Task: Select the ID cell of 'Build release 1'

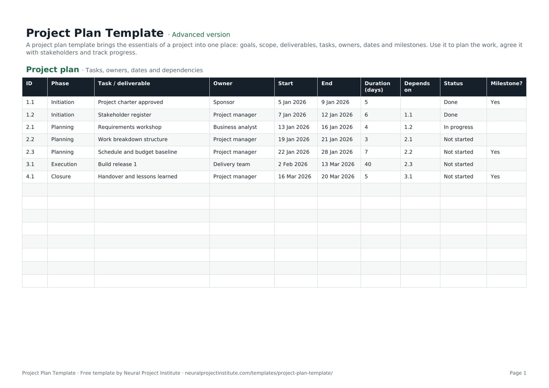Action: [35, 164]
